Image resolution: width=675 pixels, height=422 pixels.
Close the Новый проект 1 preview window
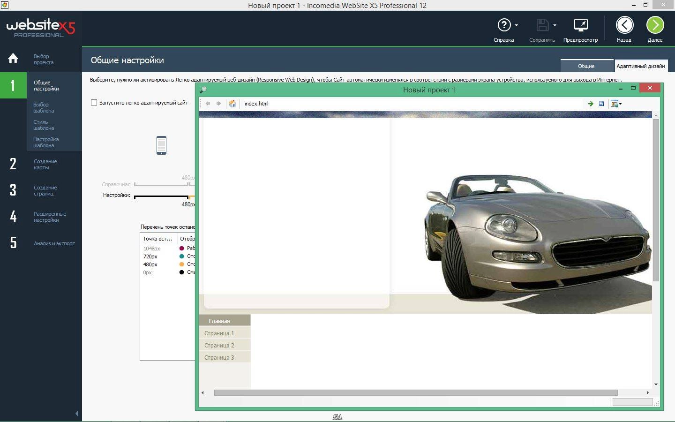coord(650,88)
